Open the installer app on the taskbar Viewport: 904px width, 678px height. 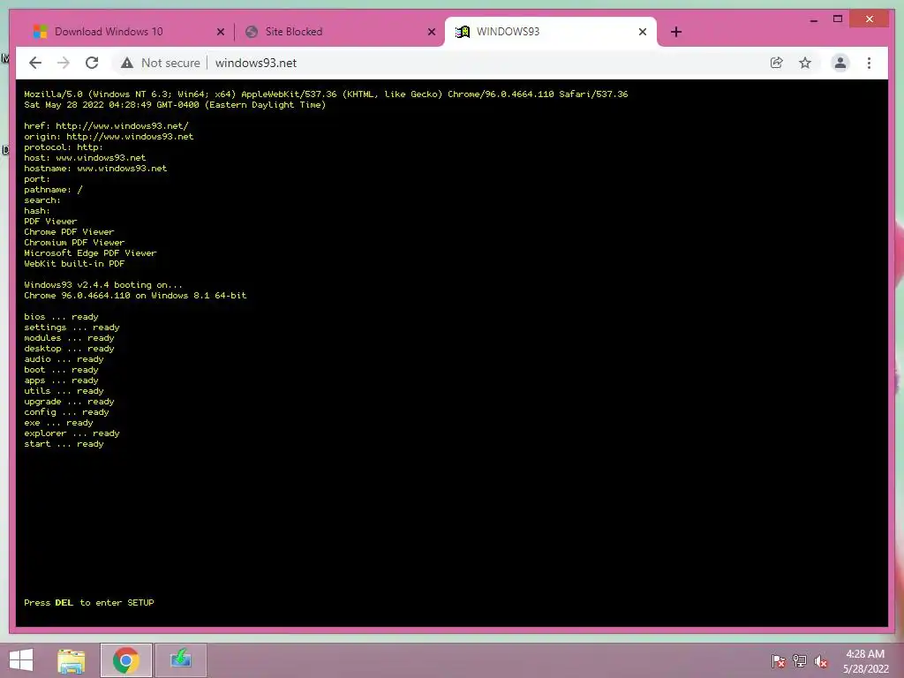coord(180,660)
